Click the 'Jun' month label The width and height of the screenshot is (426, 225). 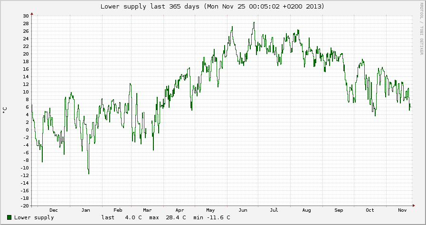243,210
